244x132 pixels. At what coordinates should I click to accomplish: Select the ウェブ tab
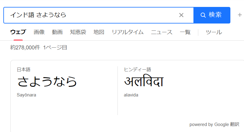[x=18, y=32]
